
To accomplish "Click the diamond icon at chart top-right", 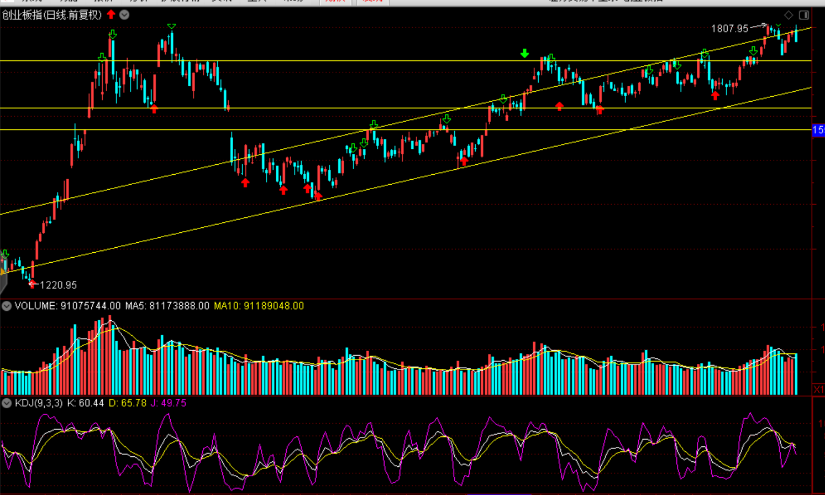I will click(x=789, y=15).
